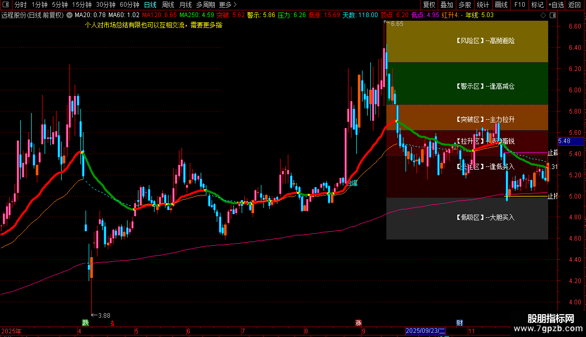Screen dimensions: 586x337
Task: Click the 【低吸区】--大胆买入 zone
Action: (x=467, y=218)
